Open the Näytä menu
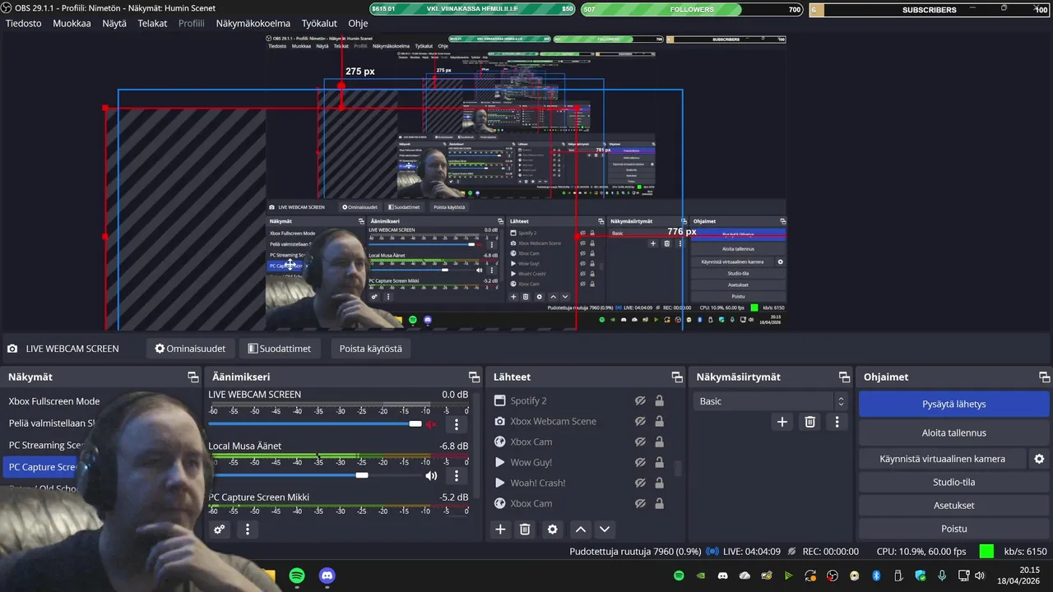Viewport: 1053px width, 592px height. (x=114, y=23)
